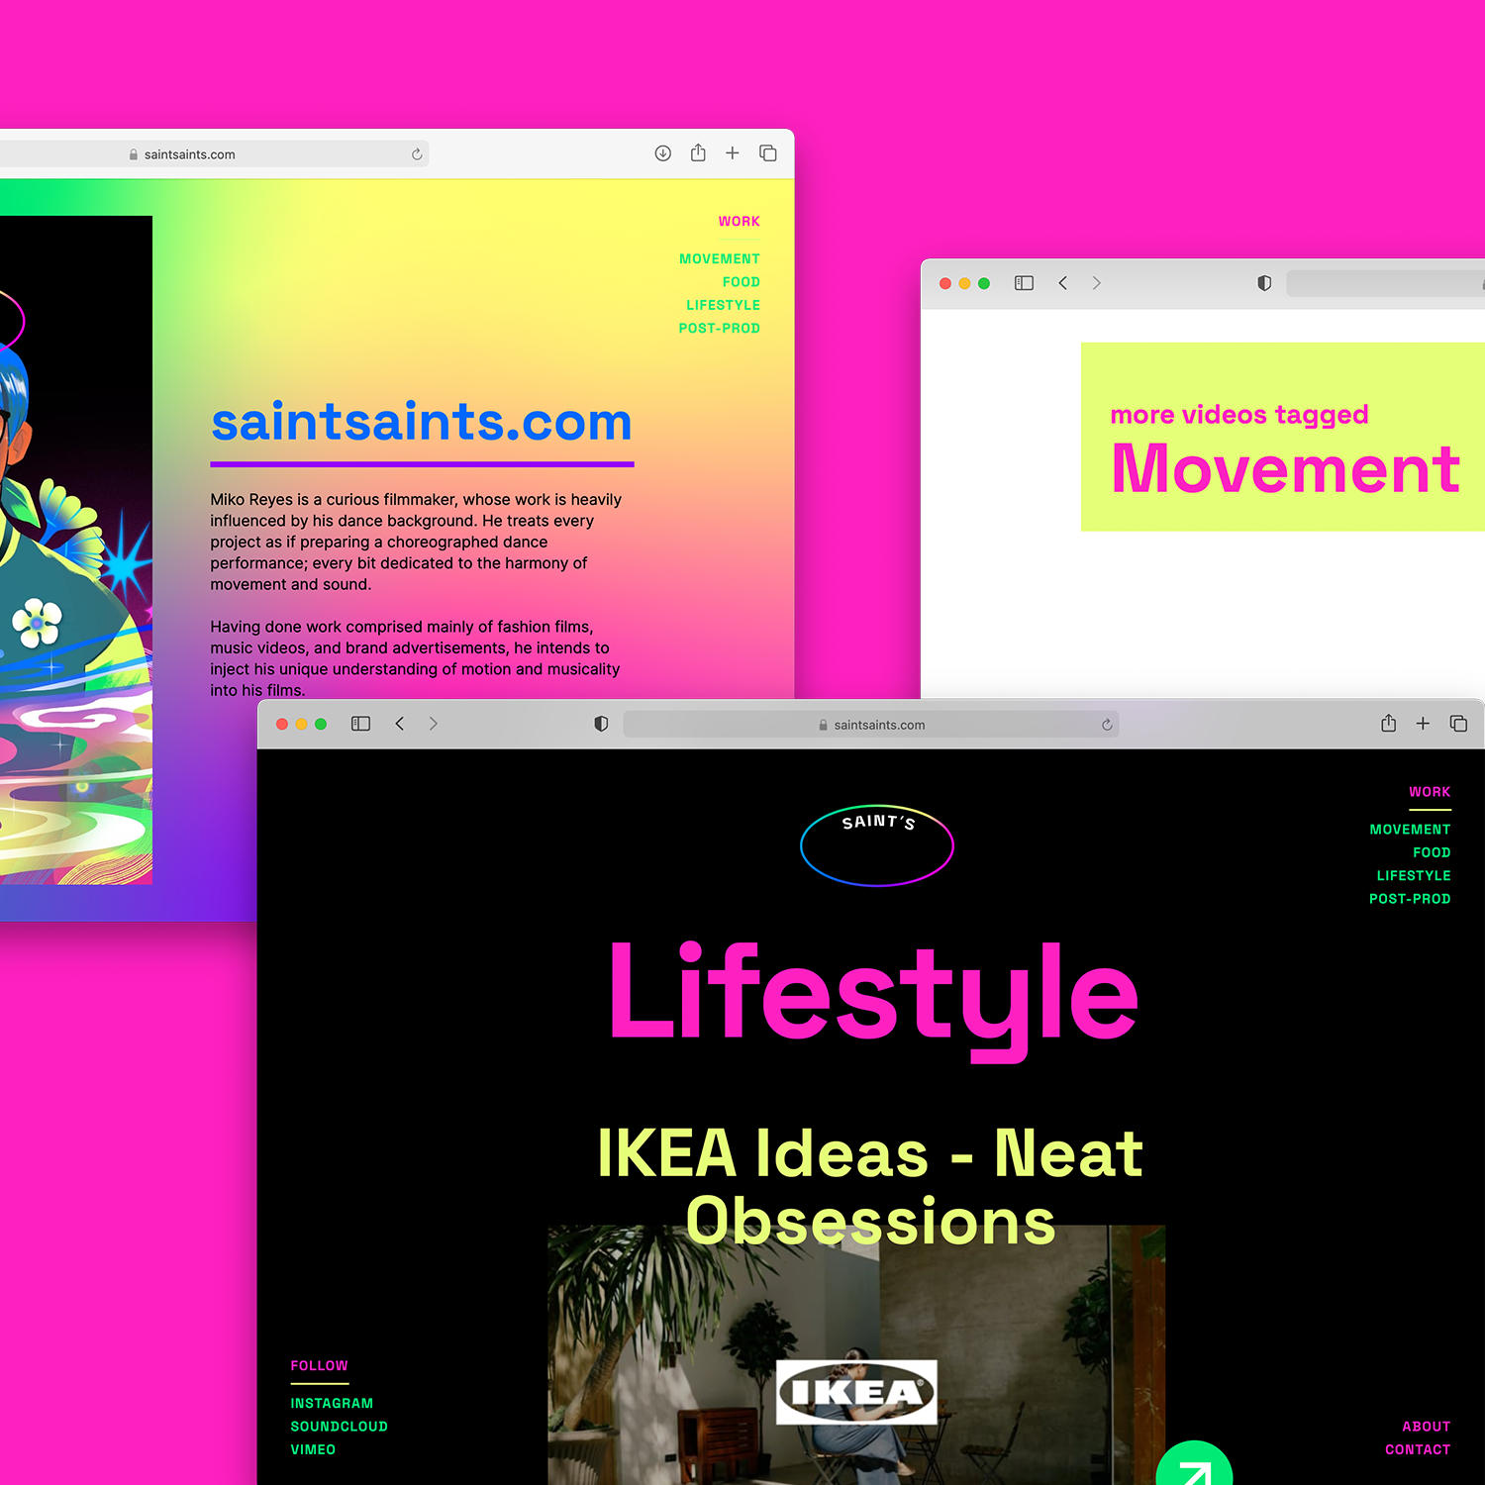Screen dimensions: 1485x1485
Task: Reload page in the yellow window address bar
Action: (x=417, y=154)
